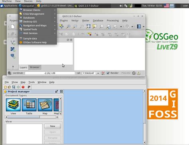The height and width of the screenshot is (145, 189).
Task: Open the gvSIG Window menu
Action: 42,82
